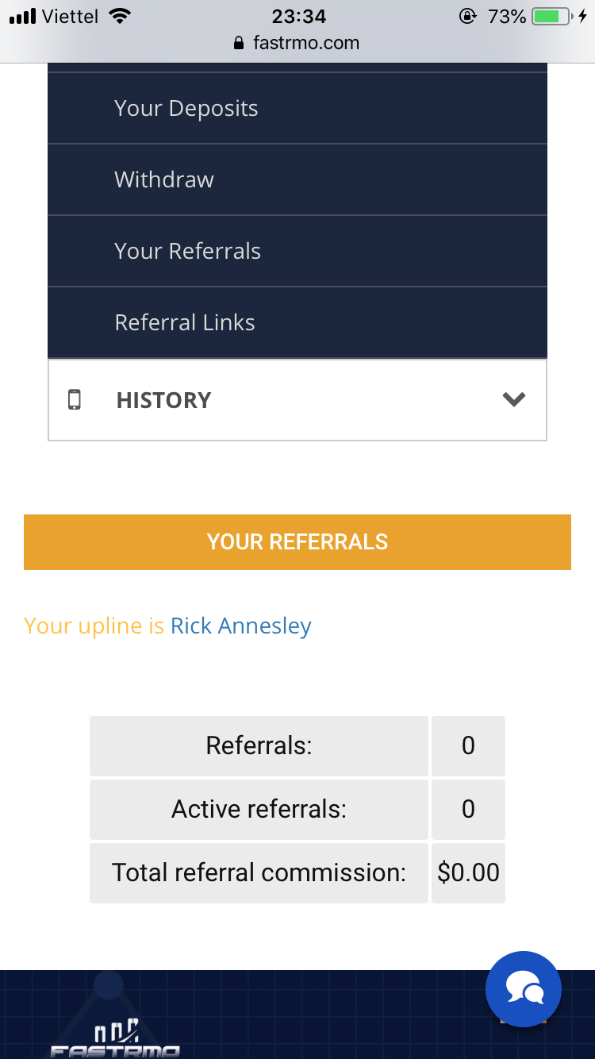This screenshot has width=595, height=1059.
Task: Tap the lock icon in address bar
Action: click(x=239, y=44)
